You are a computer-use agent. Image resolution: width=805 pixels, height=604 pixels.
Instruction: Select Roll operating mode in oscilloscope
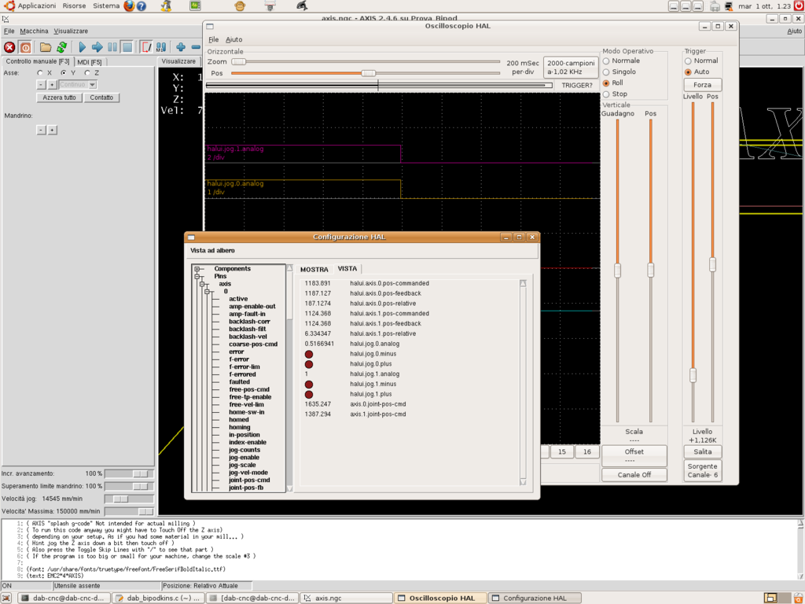coord(606,83)
